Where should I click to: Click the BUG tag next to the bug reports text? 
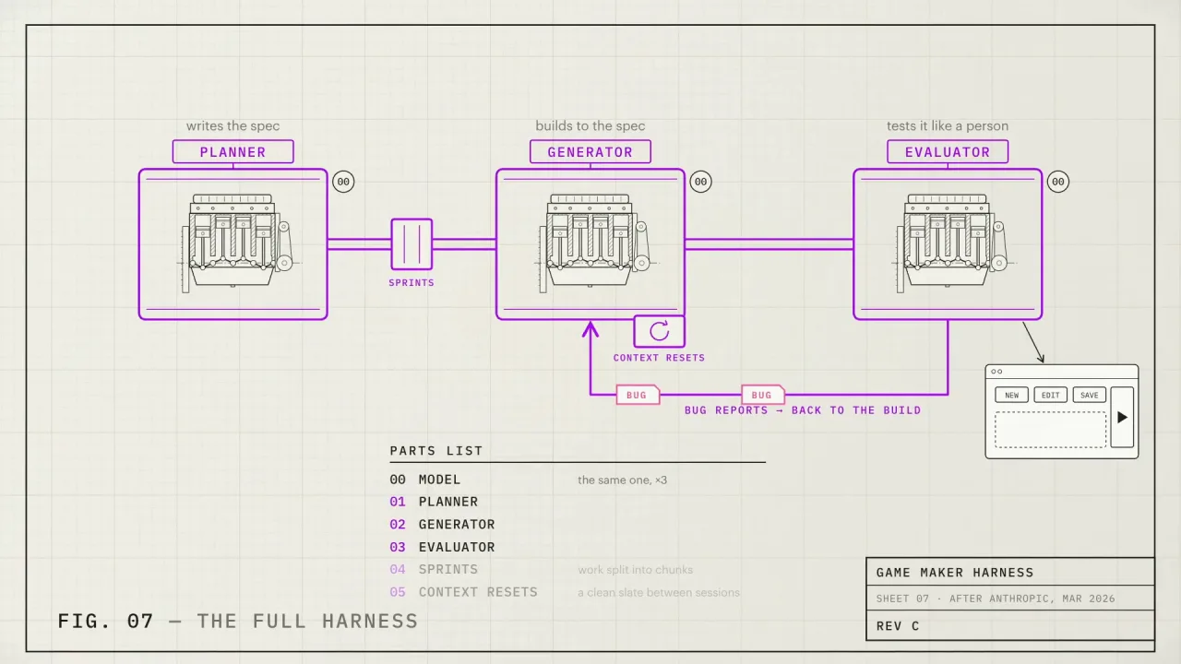[763, 395]
